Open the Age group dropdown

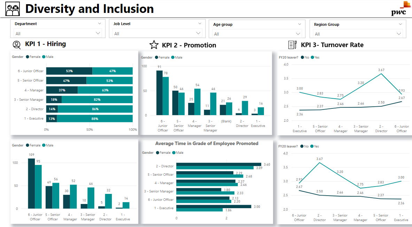tap(299, 24)
